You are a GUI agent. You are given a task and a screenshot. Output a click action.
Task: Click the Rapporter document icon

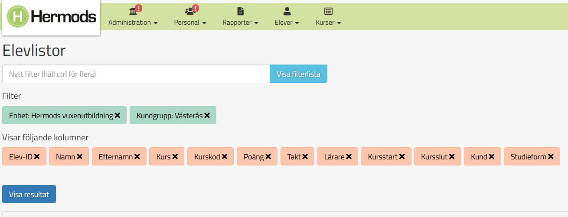[240, 11]
